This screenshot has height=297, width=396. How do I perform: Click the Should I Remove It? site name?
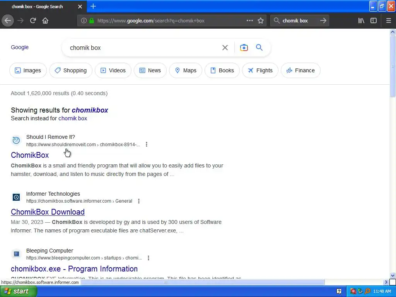[x=51, y=137]
